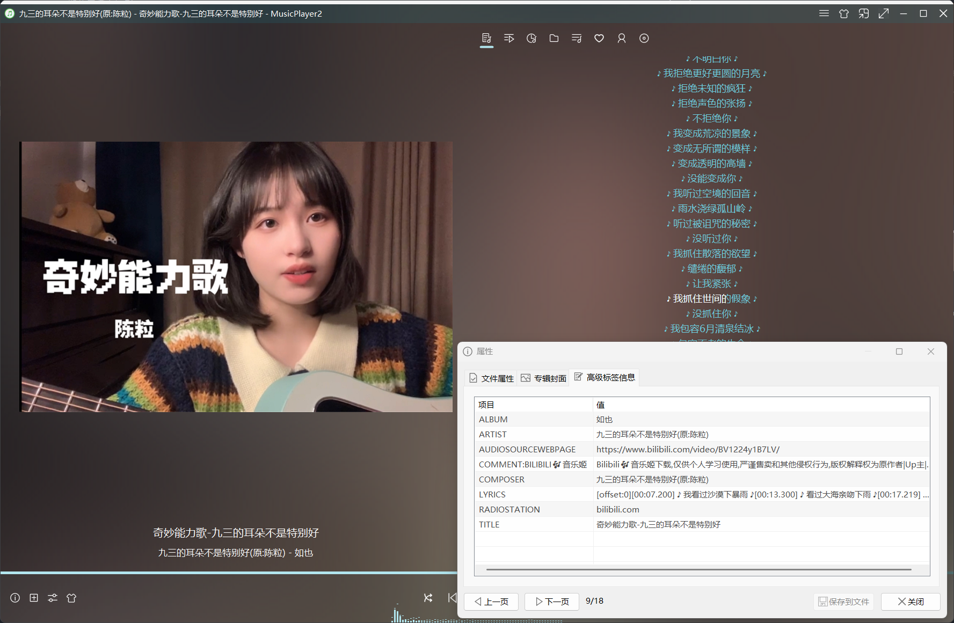Image resolution: width=954 pixels, height=623 pixels.
Task: Click lyric line 变成无所谓的模样
Action: tap(712, 148)
